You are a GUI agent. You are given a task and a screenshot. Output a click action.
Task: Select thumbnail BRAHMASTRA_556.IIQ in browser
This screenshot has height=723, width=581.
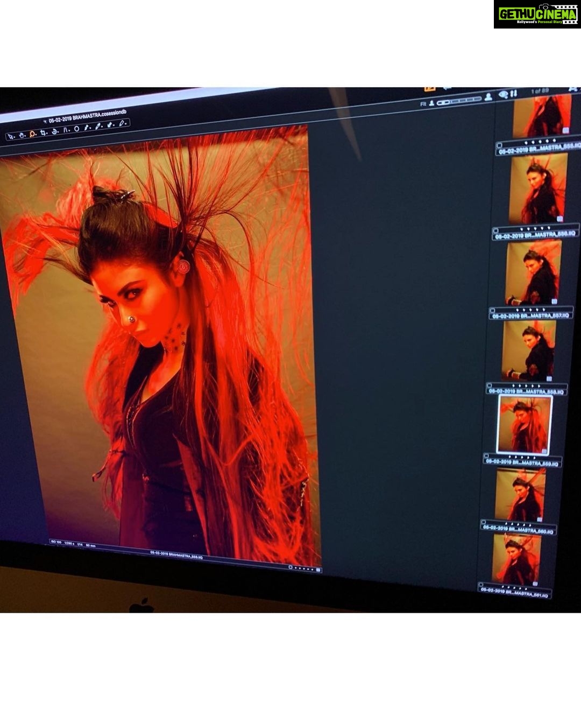[538, 189]
